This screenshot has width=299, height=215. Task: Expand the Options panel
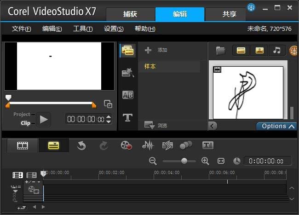(x=277, y=126)
